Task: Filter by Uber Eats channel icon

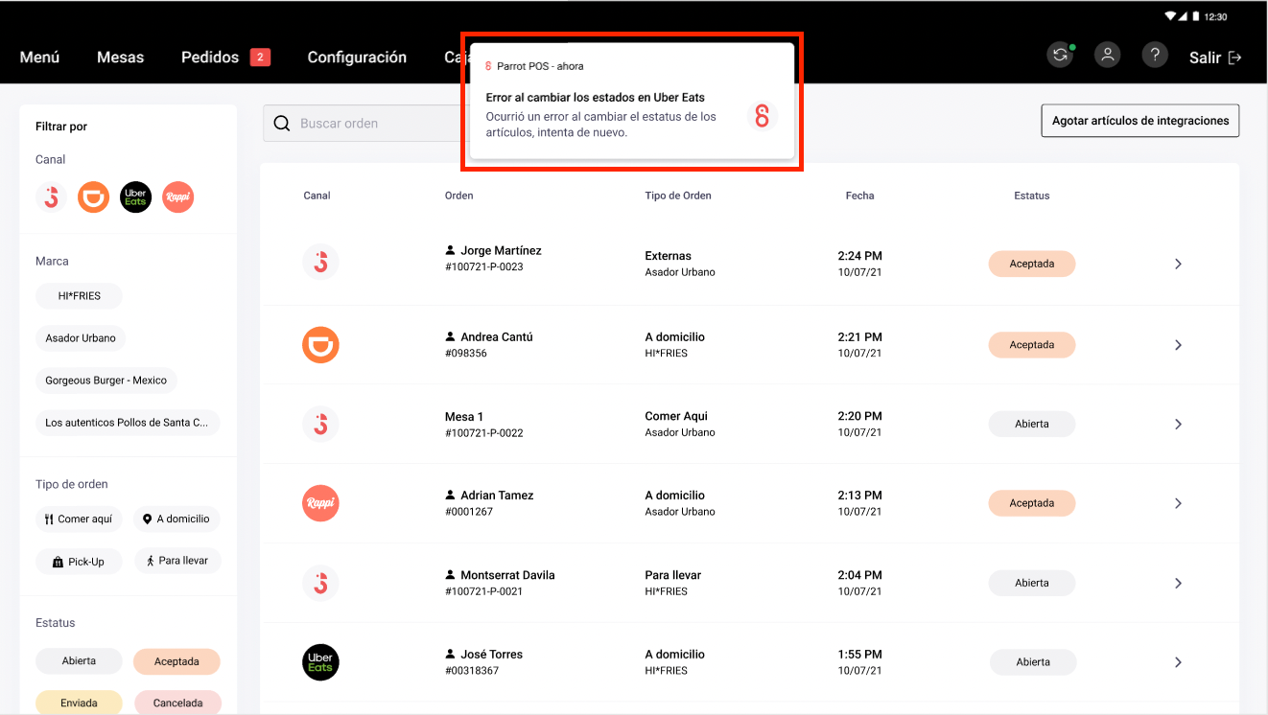Action: click(135, 197)
